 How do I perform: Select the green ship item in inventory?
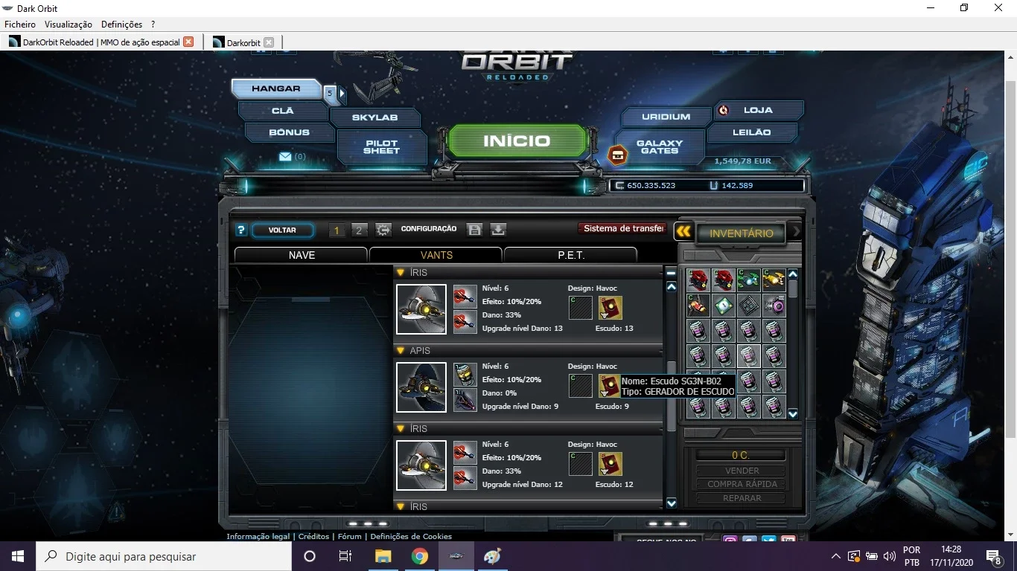[748, 280]
